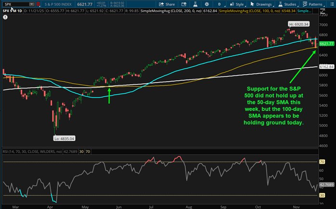Click the S & P 500 INDEX label
The height and width of the screenshot is (209, 336).
click(58, 4)
